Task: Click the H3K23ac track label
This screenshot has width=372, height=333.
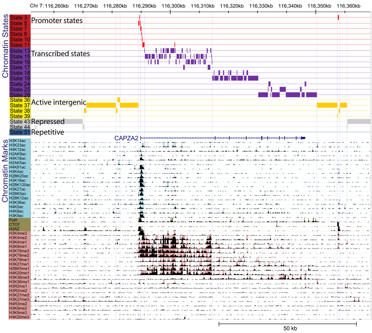Action: click(x=18, y=145)
